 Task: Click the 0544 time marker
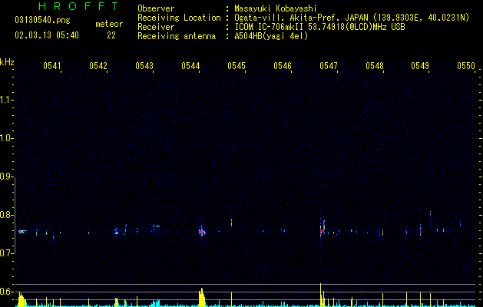tap(190, 66)
